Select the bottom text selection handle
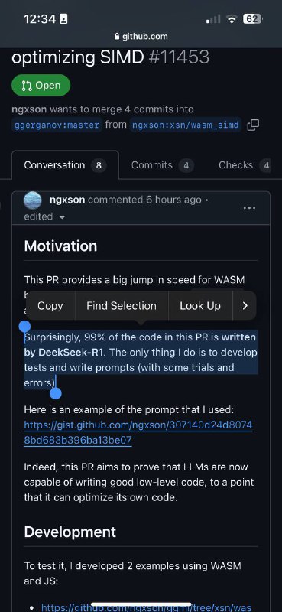 point(56,393)
